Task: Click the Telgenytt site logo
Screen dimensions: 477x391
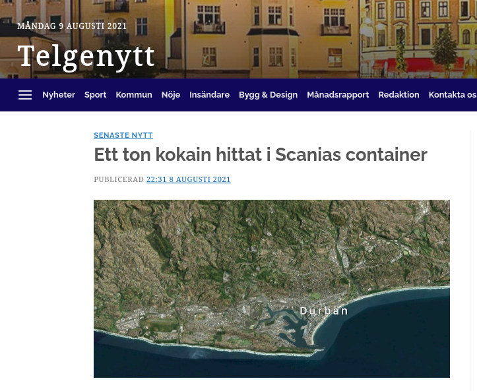Action: [x=86, y=57]
